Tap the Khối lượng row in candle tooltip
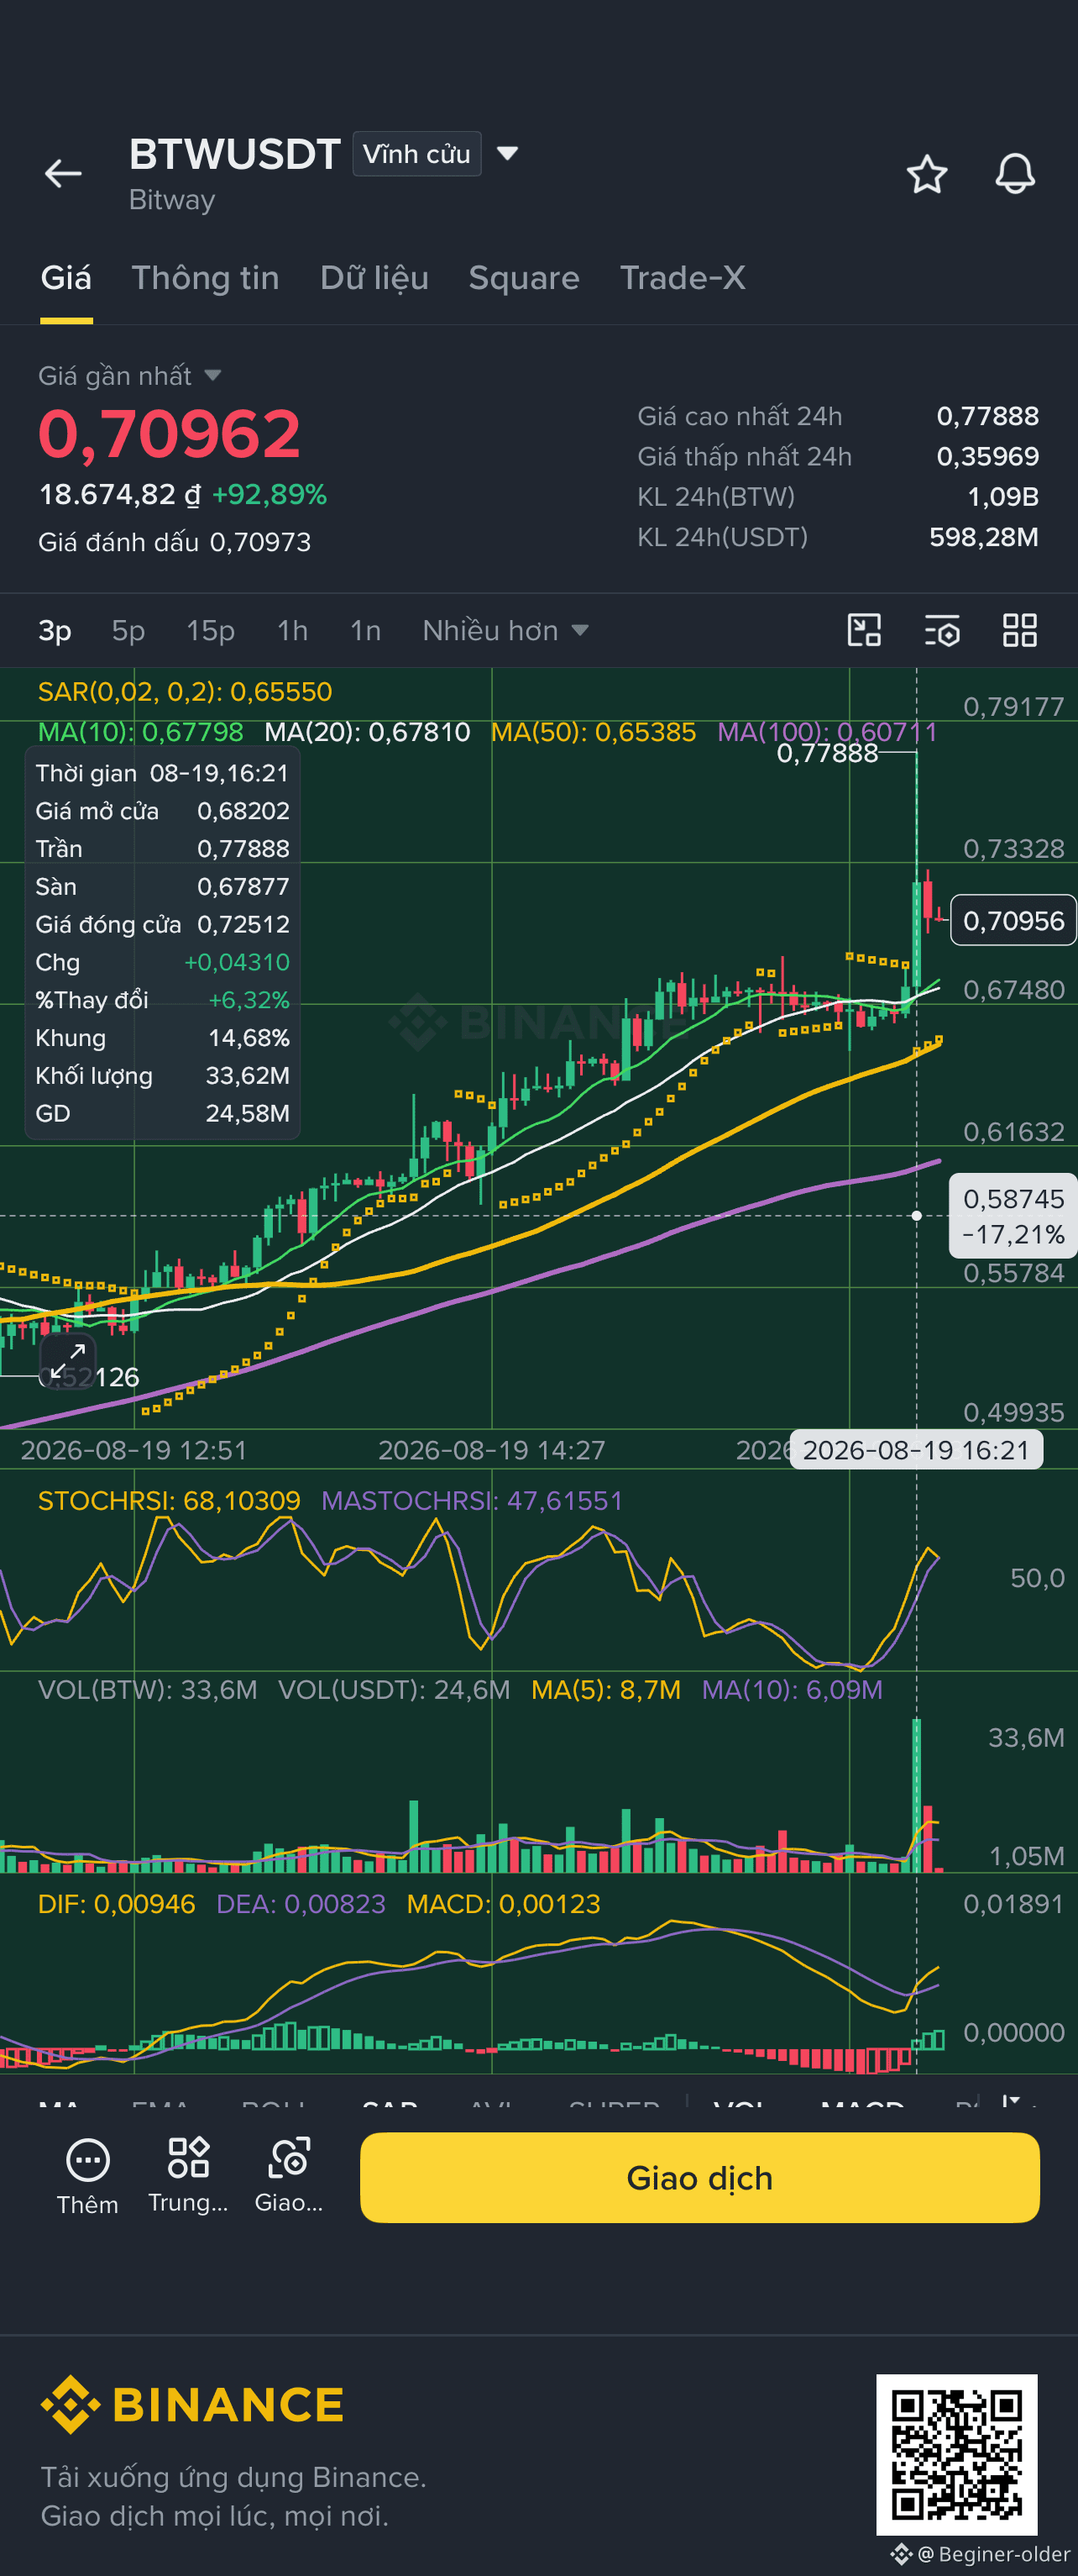 162,1076
